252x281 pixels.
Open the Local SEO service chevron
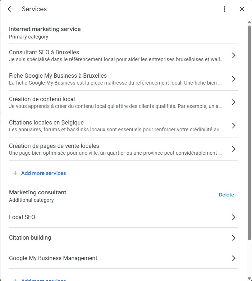[234, 217]
